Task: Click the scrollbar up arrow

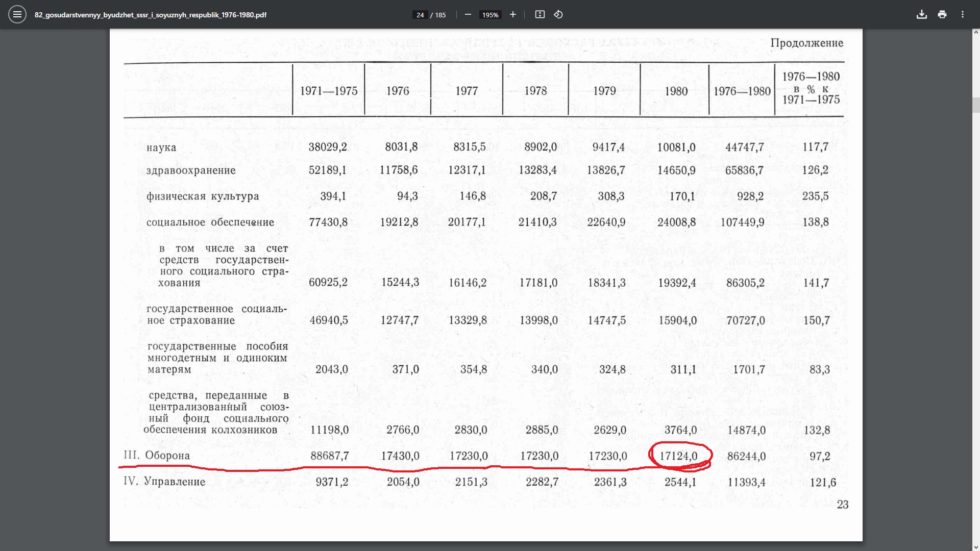Action: 976,33
